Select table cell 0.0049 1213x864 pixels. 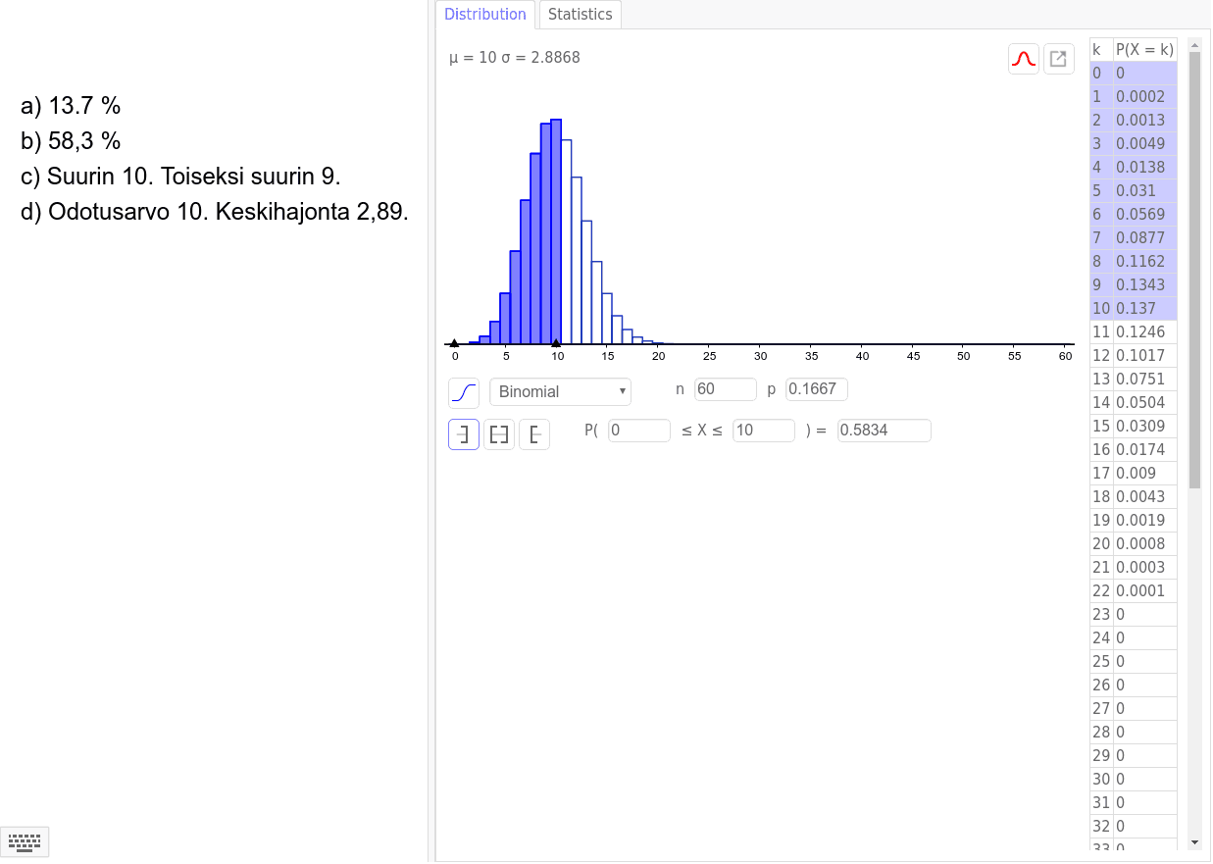1145,143
